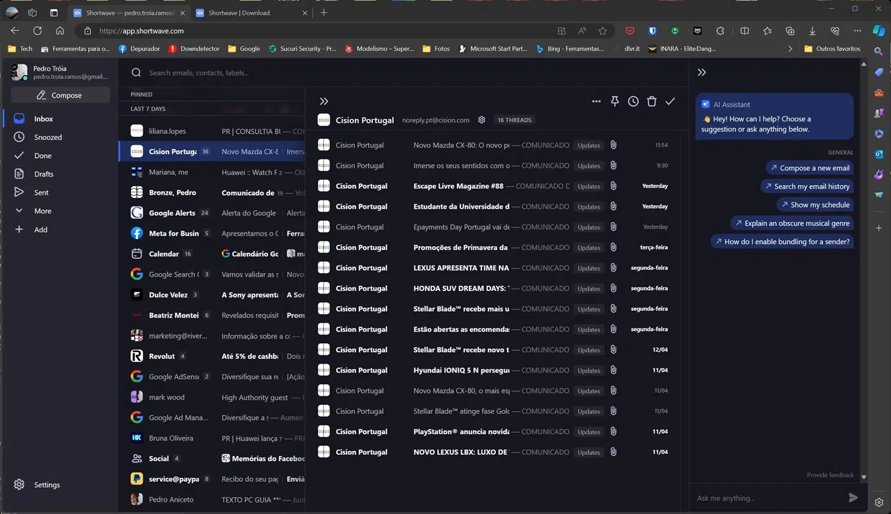
Task: Open the Snoozed folder
Action: tap(48, 137)
